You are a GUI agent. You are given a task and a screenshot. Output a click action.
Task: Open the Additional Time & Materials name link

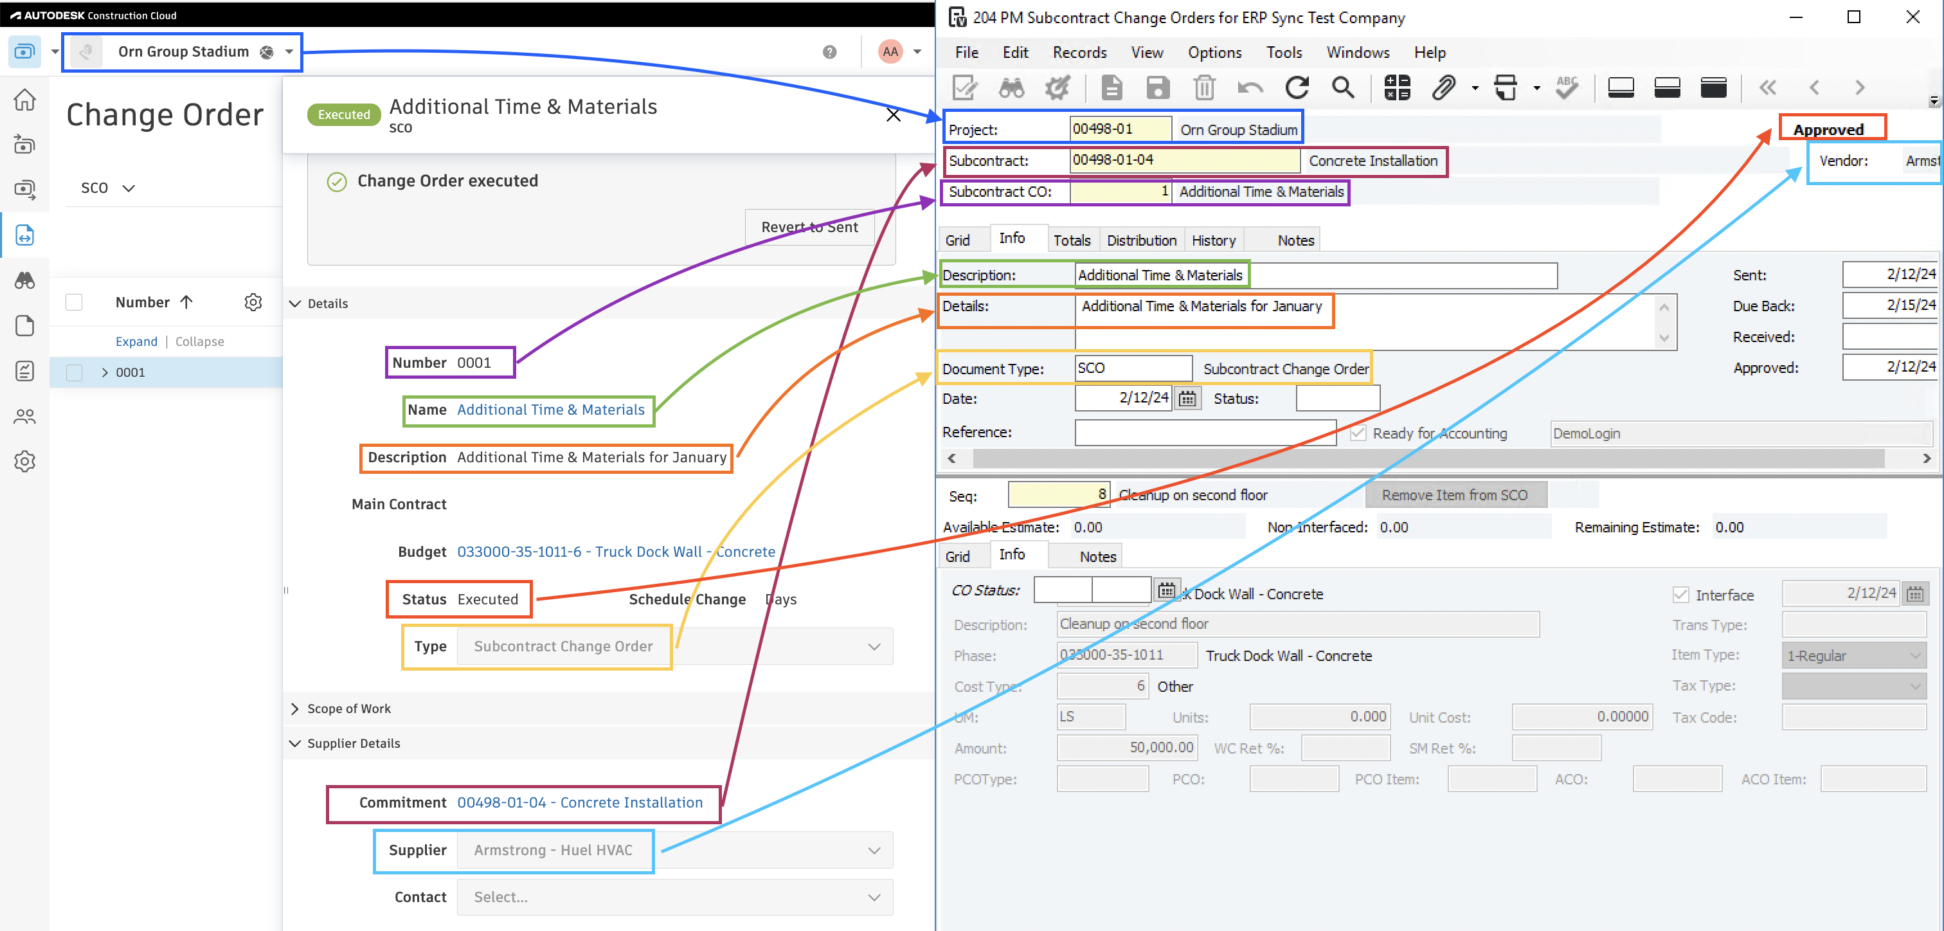(x=551, y=410)
